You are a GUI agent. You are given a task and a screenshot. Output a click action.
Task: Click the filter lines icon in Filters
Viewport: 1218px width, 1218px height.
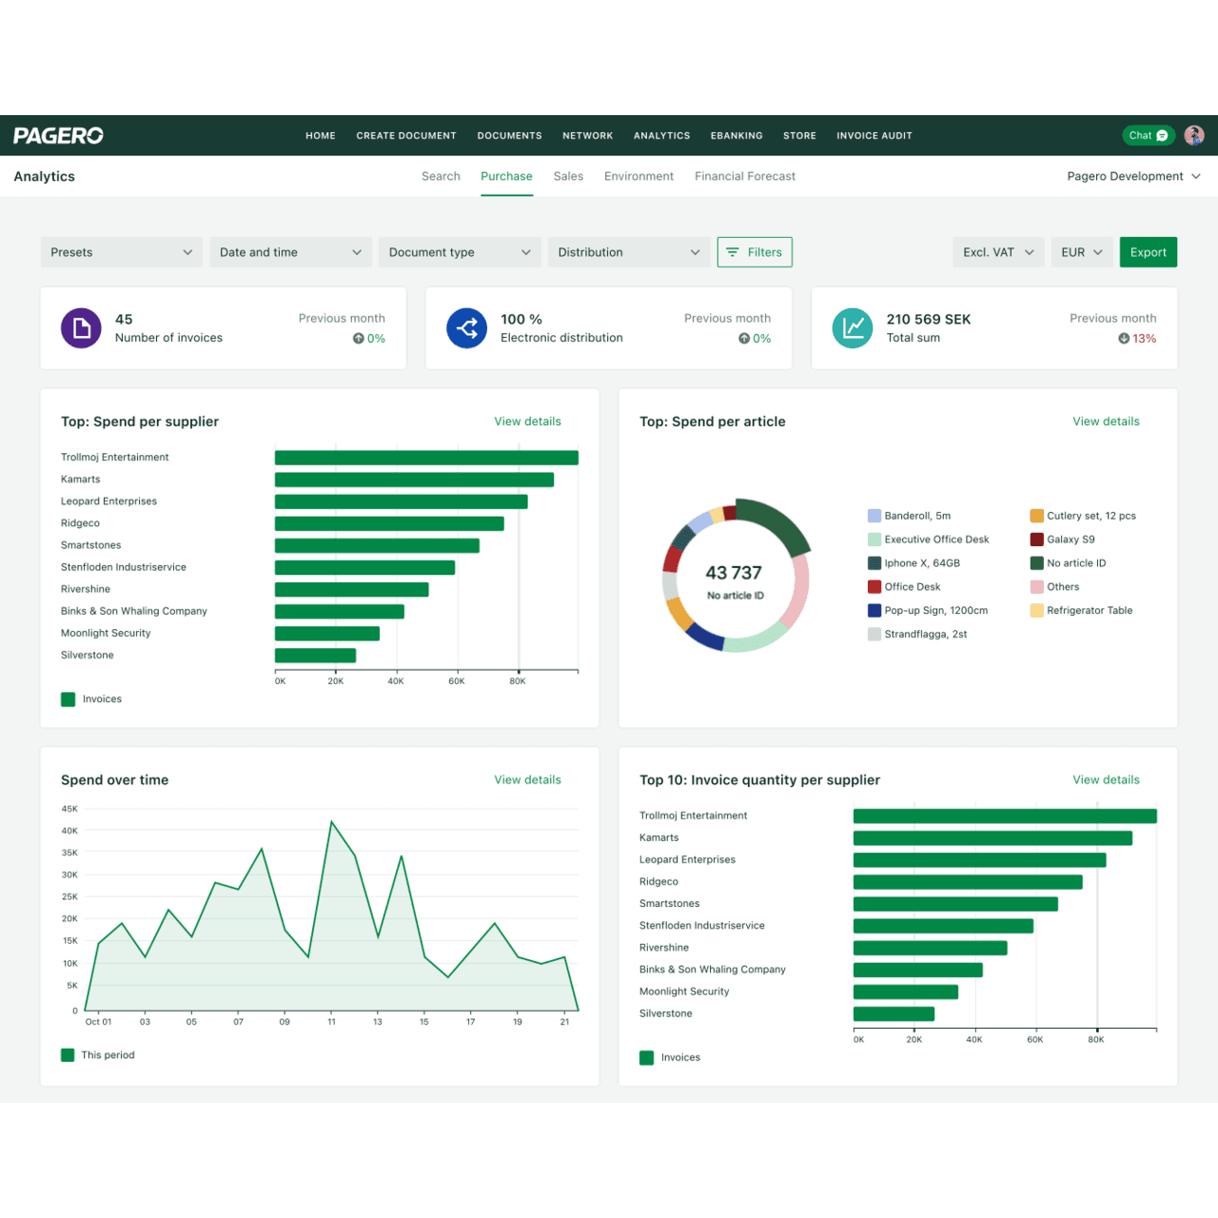pyautogui.click(x=733, y=252)
